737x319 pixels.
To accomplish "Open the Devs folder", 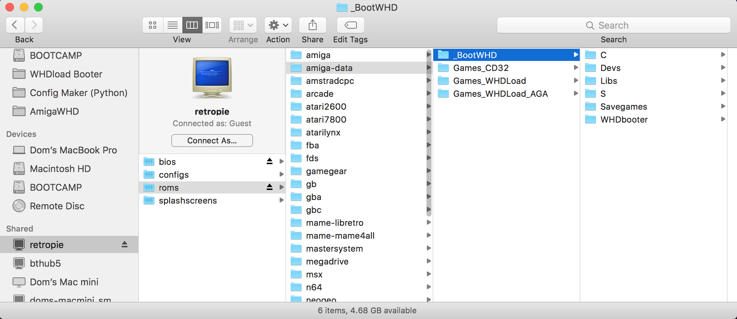I will coord(654,68).
